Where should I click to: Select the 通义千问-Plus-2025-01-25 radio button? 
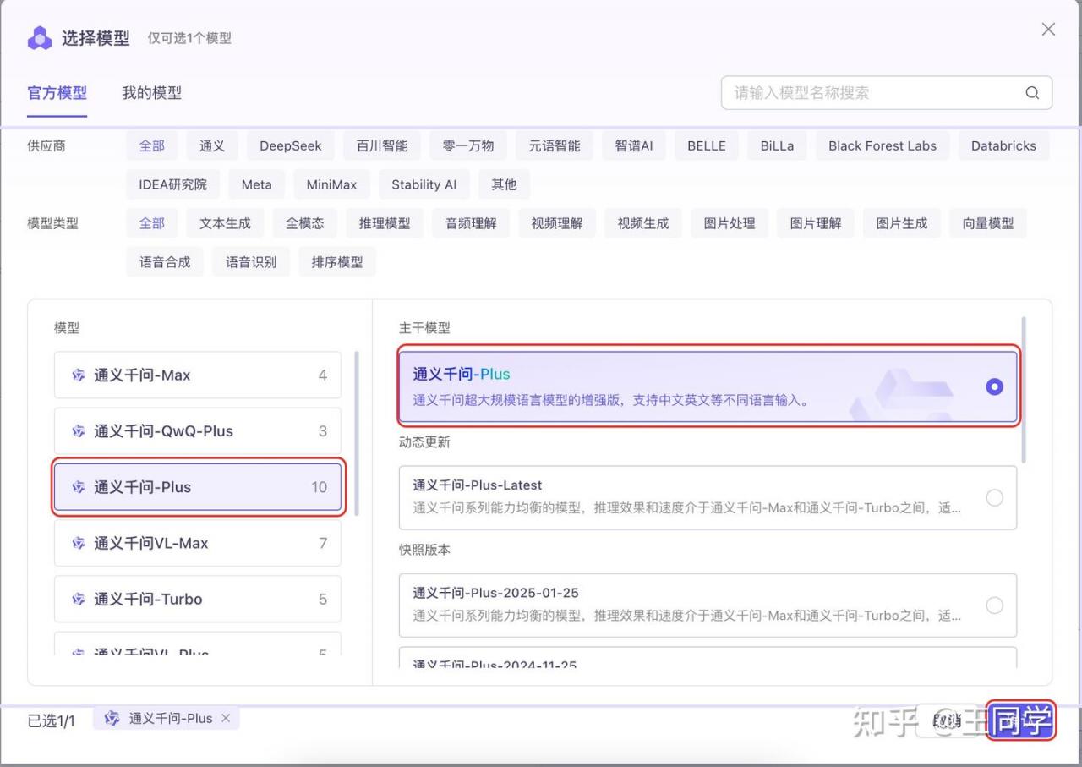(994, 605)
